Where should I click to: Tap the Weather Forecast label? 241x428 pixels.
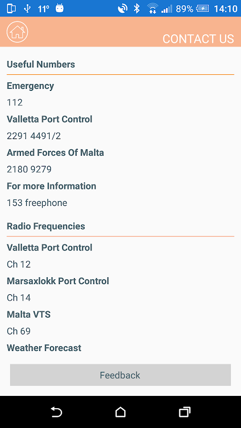[x=44, y=348]
